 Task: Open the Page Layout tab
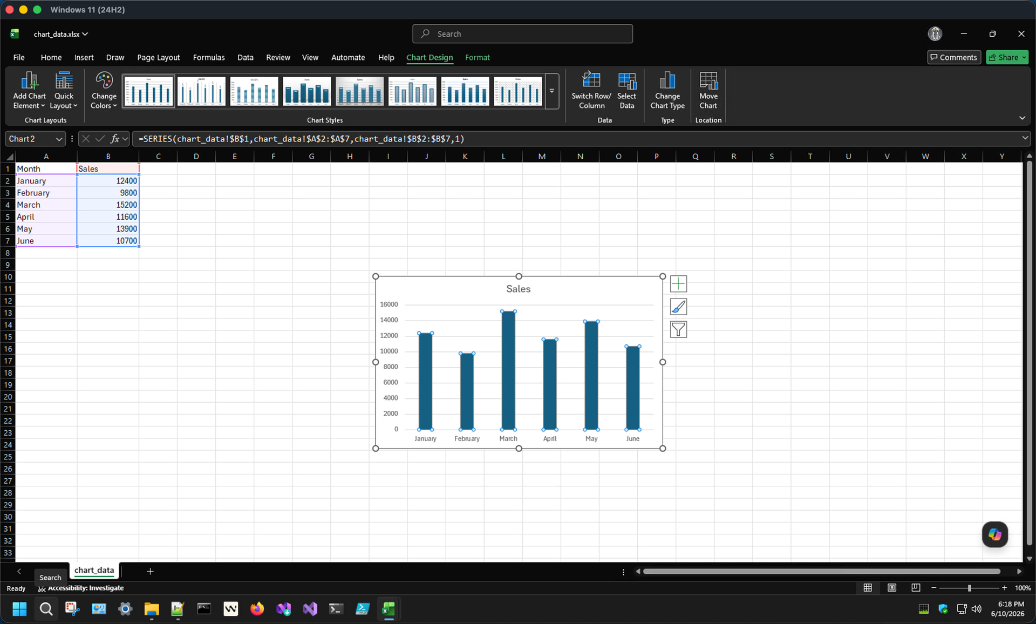(158, 57)
